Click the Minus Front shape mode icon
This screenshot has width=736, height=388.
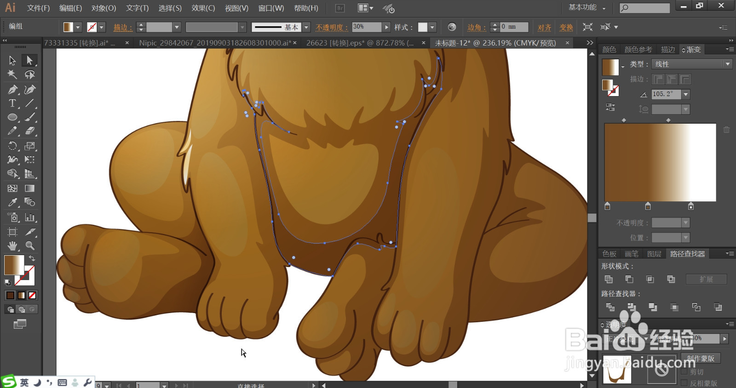pos(629,279)
